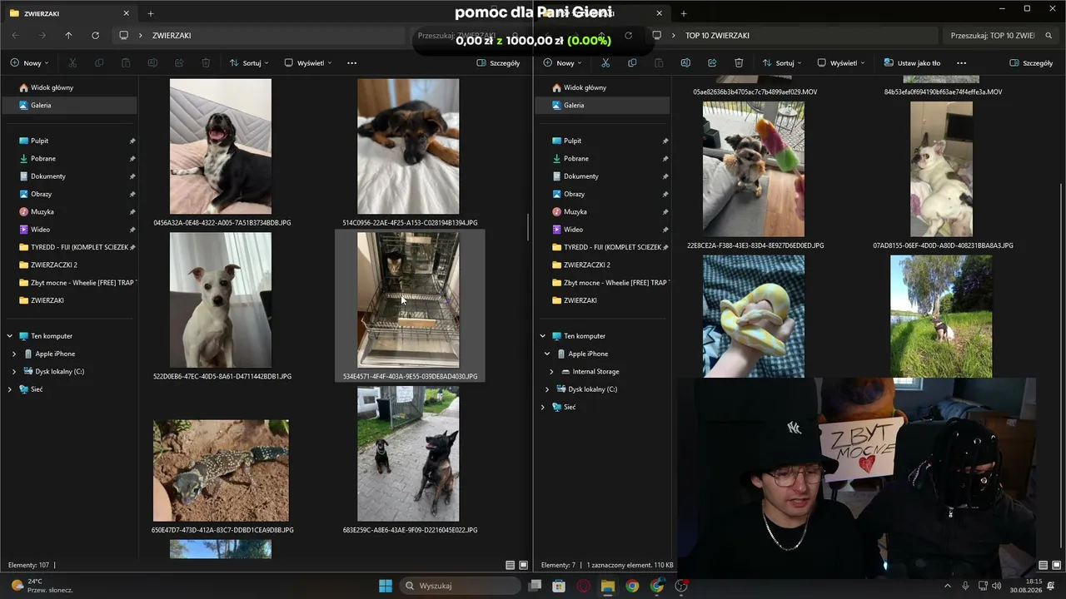The width and height of the screenshot is (1066, 599).
Task: Collapse Ten komputer in left window sidebar
Action: (x=10, y=336)
